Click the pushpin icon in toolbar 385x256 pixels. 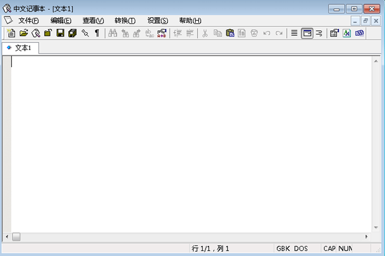click(x=85, y=33)
